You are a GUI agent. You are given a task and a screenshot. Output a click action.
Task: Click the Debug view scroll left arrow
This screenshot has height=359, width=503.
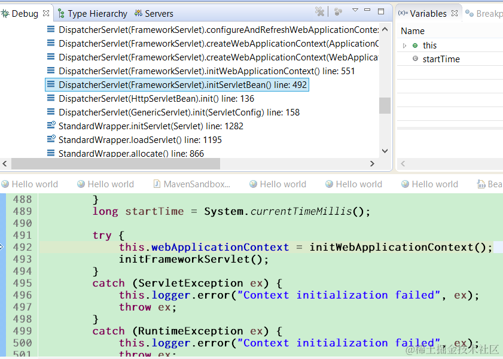[5, 163]
